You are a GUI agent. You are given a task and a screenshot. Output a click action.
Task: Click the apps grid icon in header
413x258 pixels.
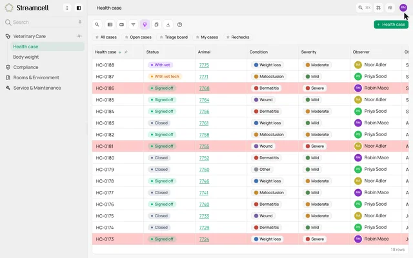tap(379, 8)
